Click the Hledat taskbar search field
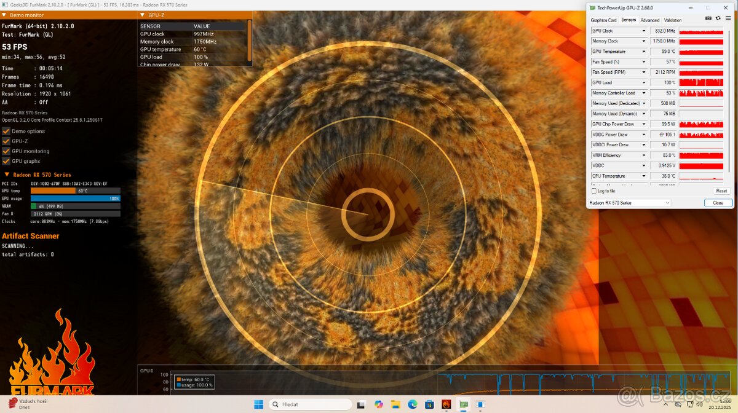This screenshot has width=738, height=413. pos(314,404)
